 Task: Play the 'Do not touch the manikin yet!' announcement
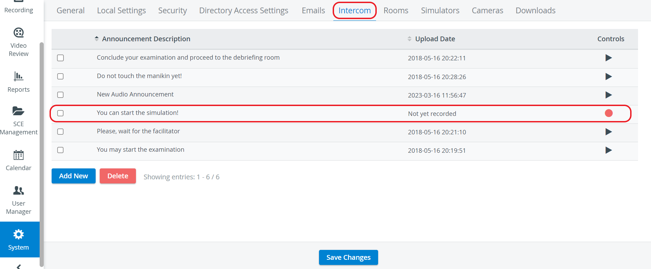pyautogui.click(x=608, y=76)
